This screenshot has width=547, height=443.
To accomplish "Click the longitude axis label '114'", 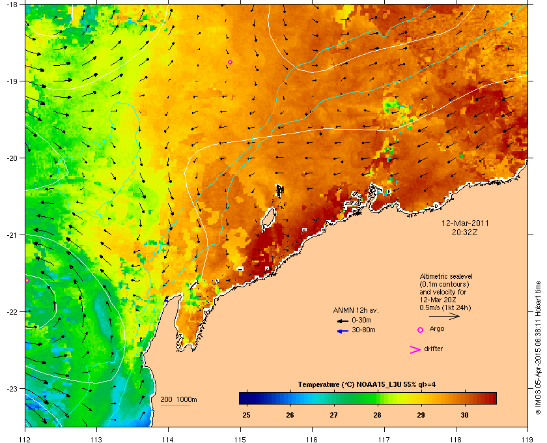I will pyautogui.click(x=168, y=440).
